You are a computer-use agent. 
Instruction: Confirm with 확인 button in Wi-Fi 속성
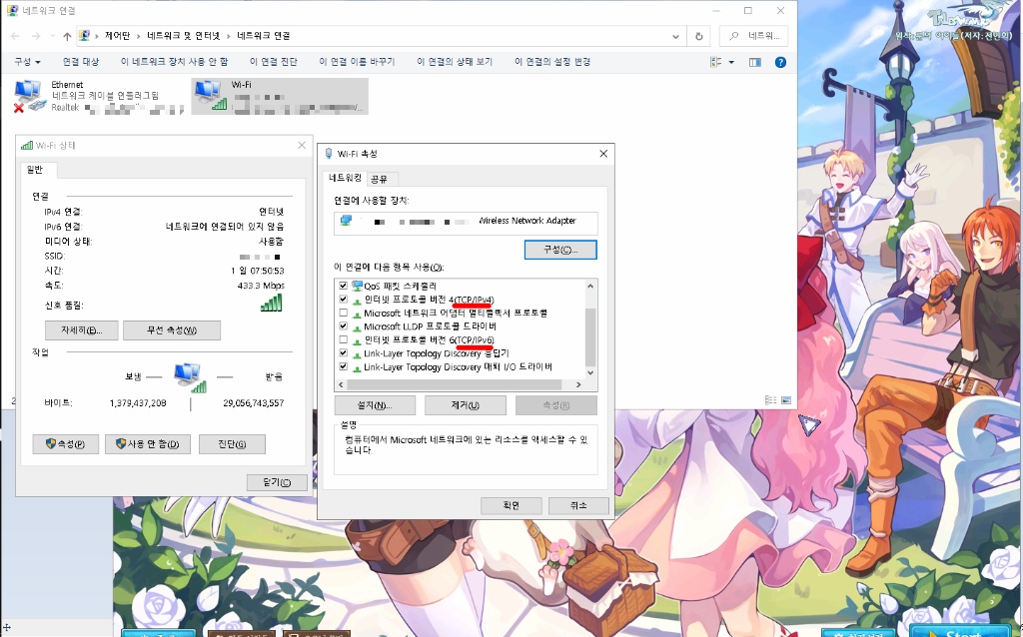click(511, 505)
